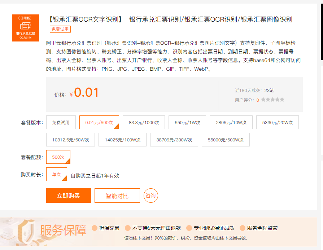The image size is (323, 250).
Task: Click the 用户评分 score 0
Action: tap(258, 100)
